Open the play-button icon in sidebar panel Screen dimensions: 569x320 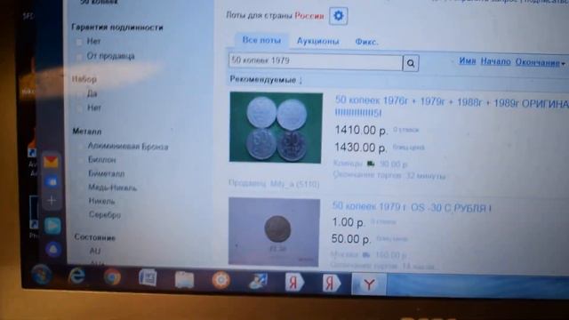[x=52, y=226]
